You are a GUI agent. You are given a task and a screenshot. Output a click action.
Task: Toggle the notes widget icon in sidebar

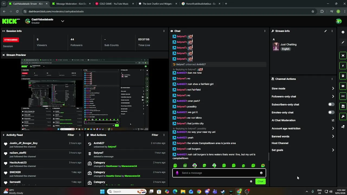click(343, 76)
